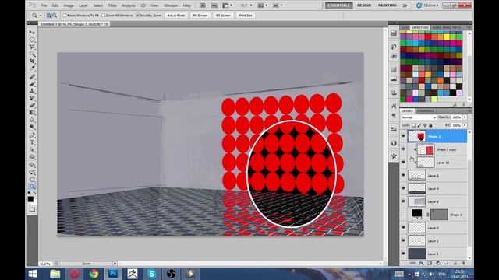This screenshot has height=280, width=499.
Task: Open the Filter menu
Action: (x=112, y=5)
